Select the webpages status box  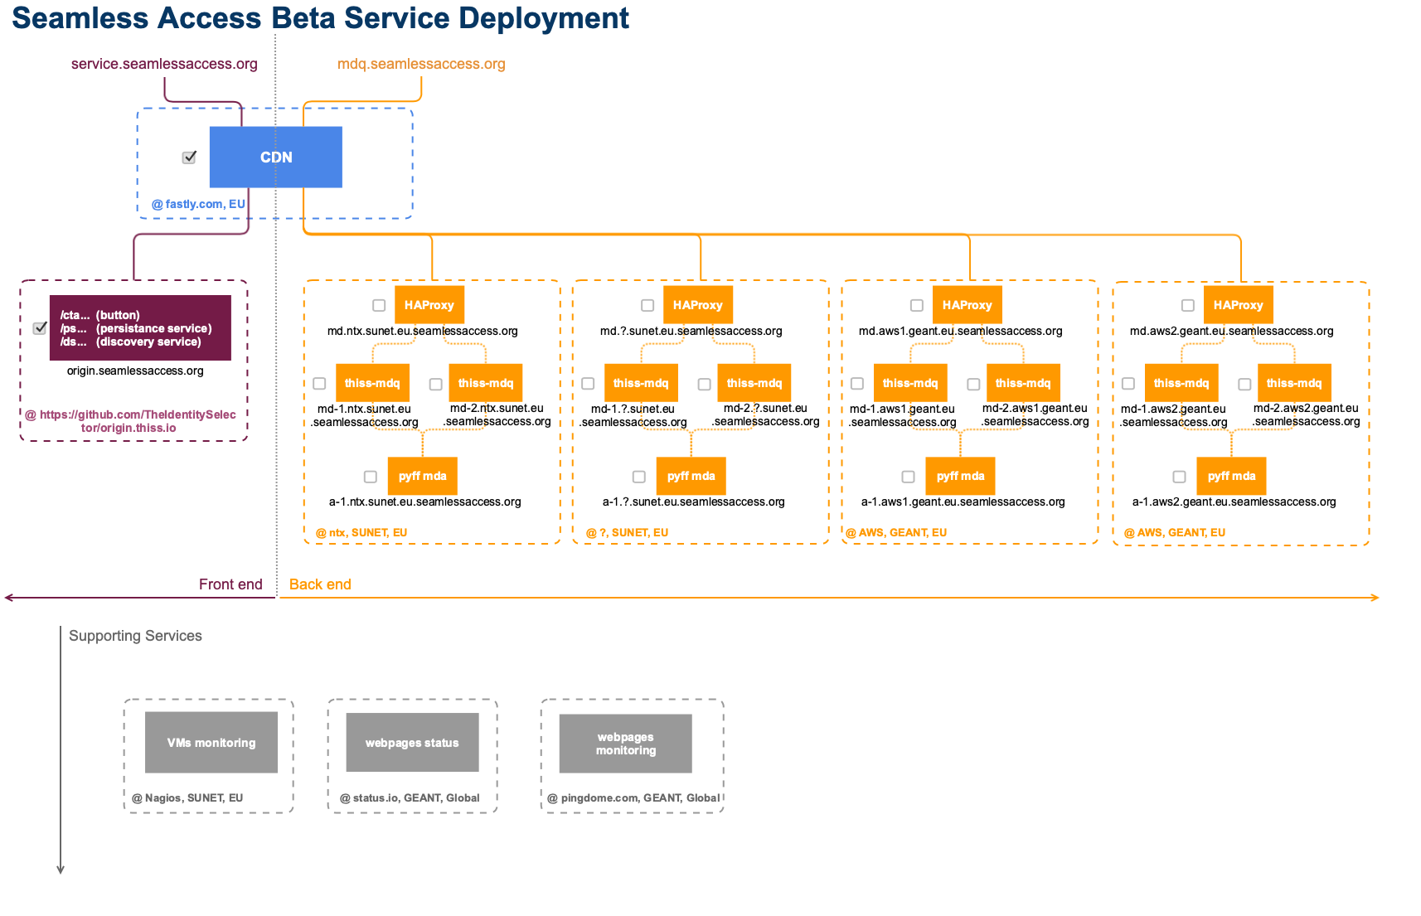click(413, 743)
